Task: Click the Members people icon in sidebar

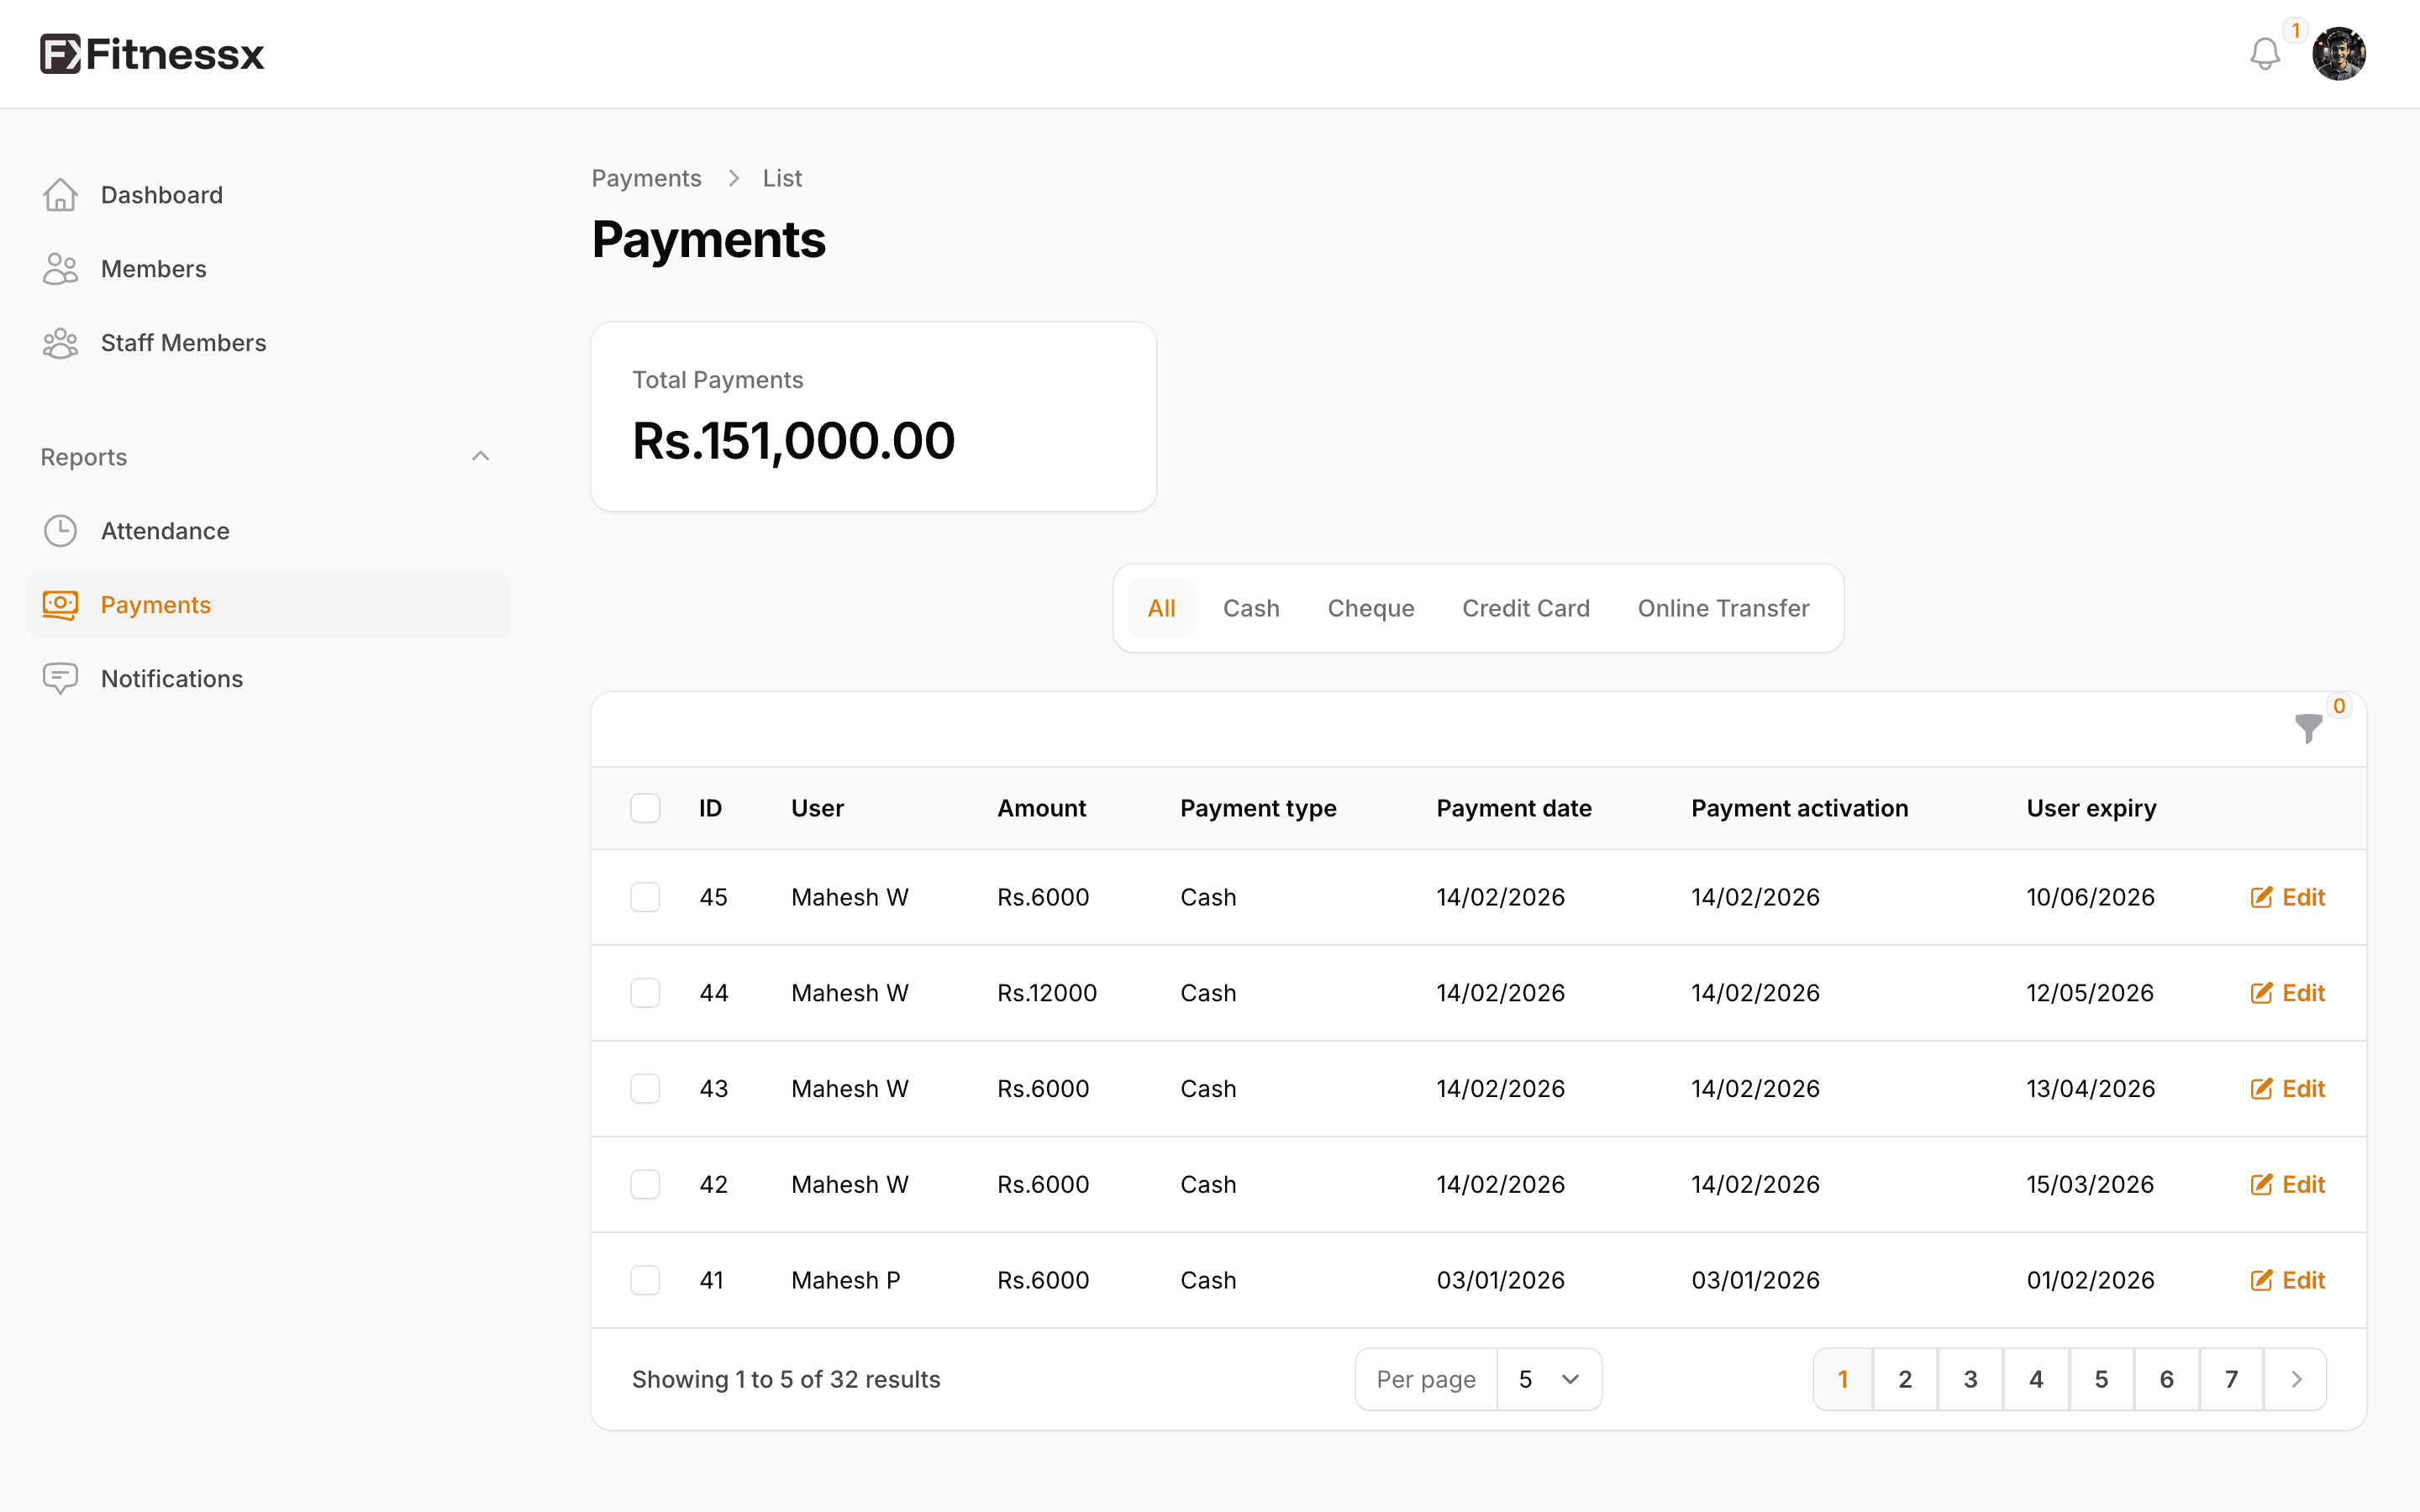Action: (60, 269)
